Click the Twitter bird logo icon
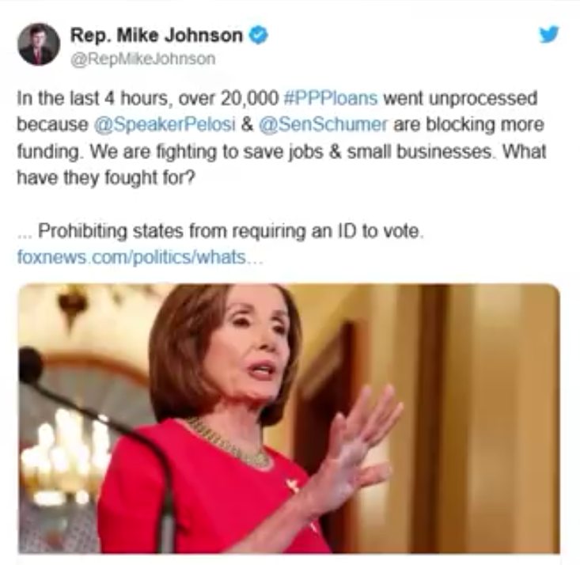580x565 pixels. tap(549, 35)
